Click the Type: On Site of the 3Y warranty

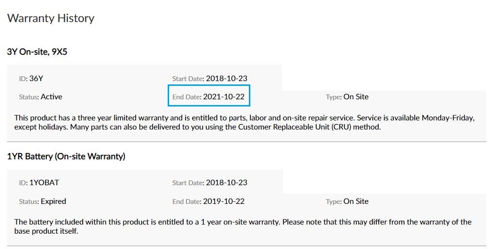pyautogui.click(x=347, y=97)
